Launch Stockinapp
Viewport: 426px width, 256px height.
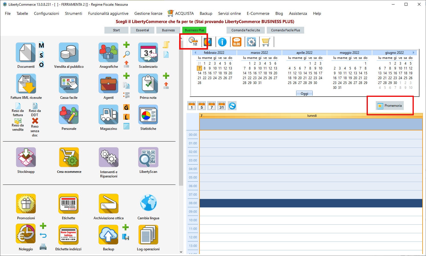point(26,157)
